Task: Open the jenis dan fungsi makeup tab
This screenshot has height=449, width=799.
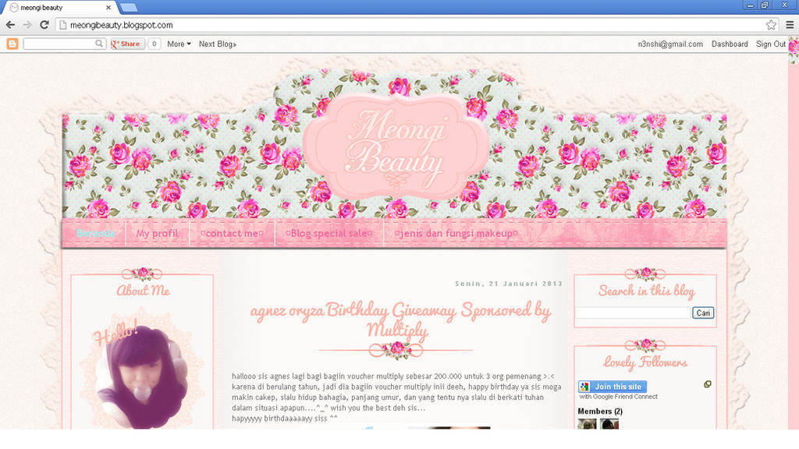Action: 456,233
